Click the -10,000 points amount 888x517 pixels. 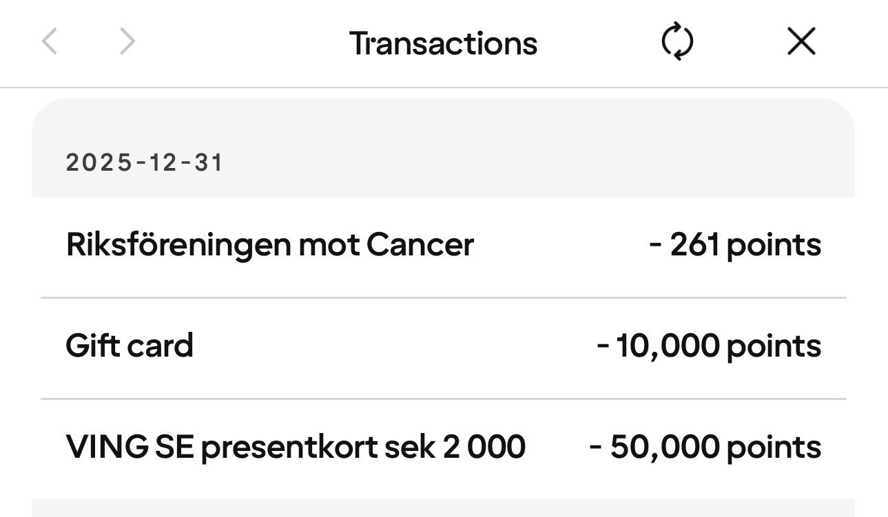pos(709,346)
